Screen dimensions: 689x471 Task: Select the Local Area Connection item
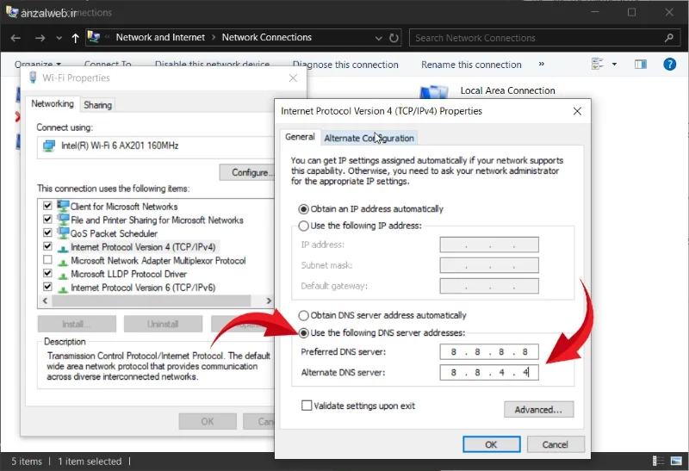coord(507,90)
